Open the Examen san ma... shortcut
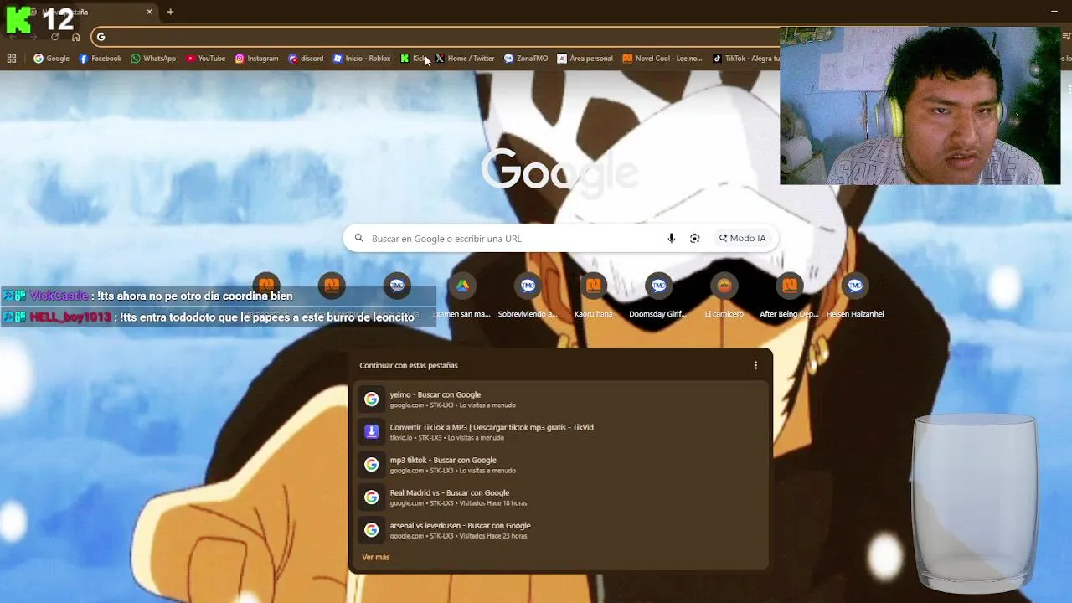This screenshot has height=603, width=1072. (x=462, y=296)
